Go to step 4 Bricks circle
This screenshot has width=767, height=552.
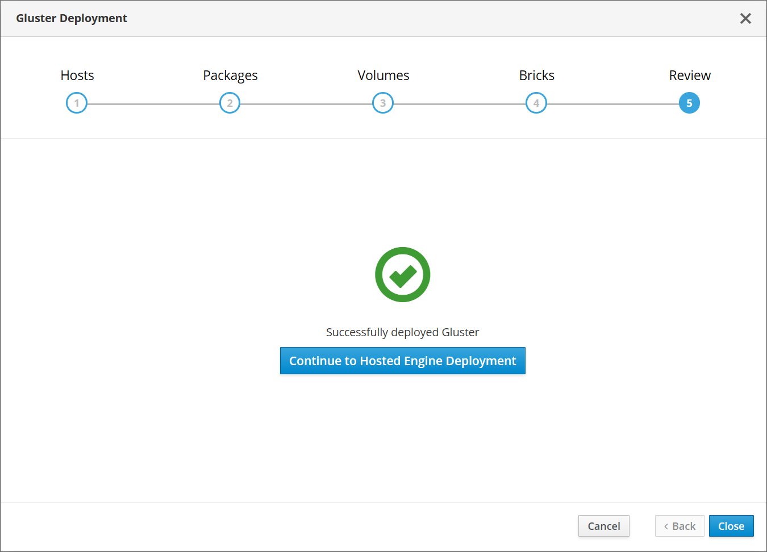click(536, 103)
